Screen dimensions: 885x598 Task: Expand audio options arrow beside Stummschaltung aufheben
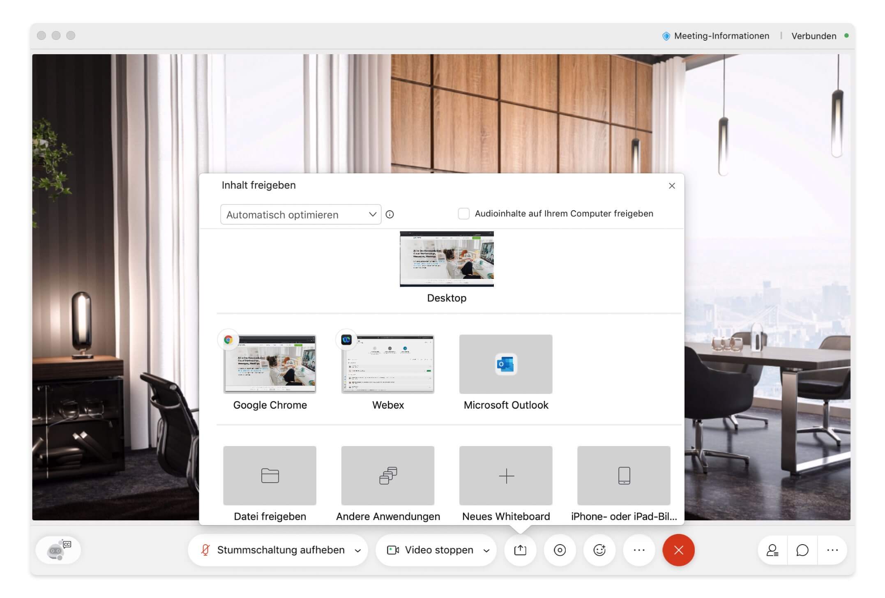pyautogui.click(x=358, y=551)
